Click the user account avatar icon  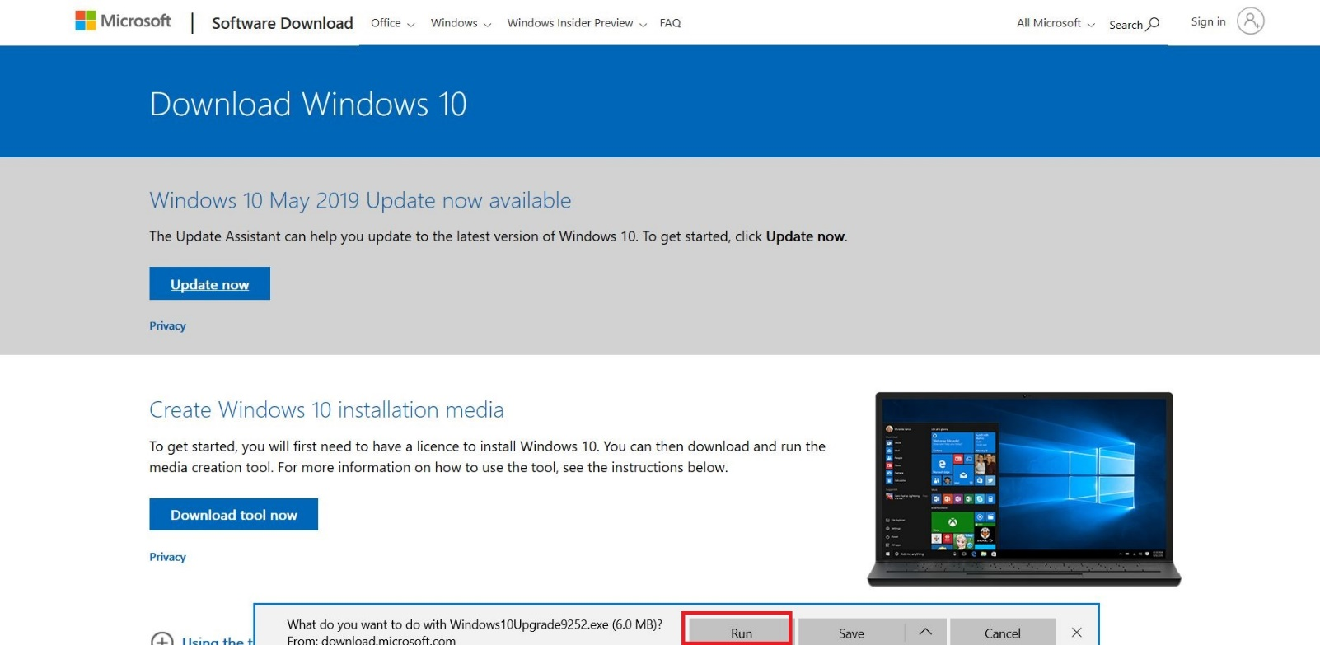pos(1250,21)
